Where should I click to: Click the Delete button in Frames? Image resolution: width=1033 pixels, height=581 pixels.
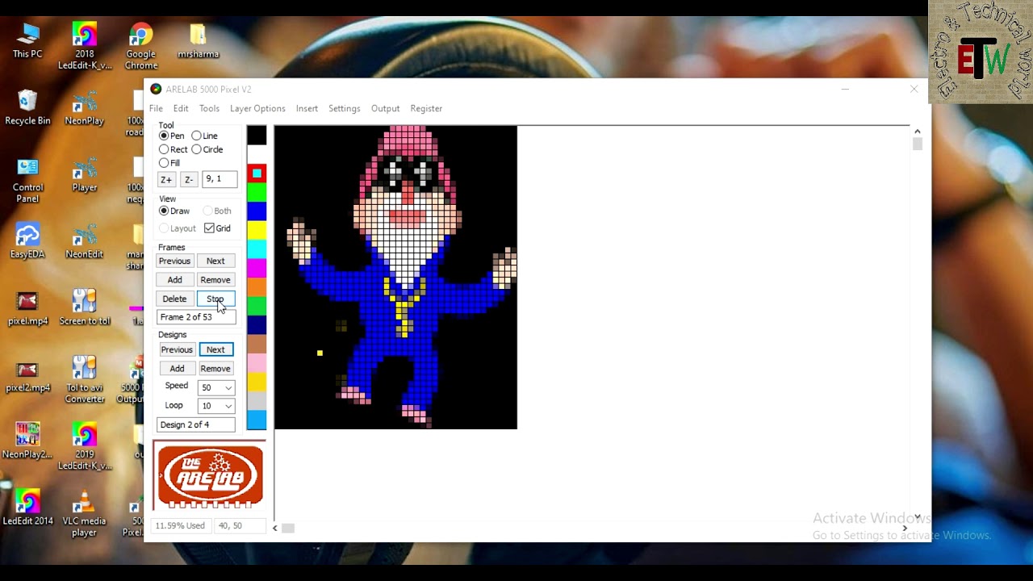coord(174,299)
